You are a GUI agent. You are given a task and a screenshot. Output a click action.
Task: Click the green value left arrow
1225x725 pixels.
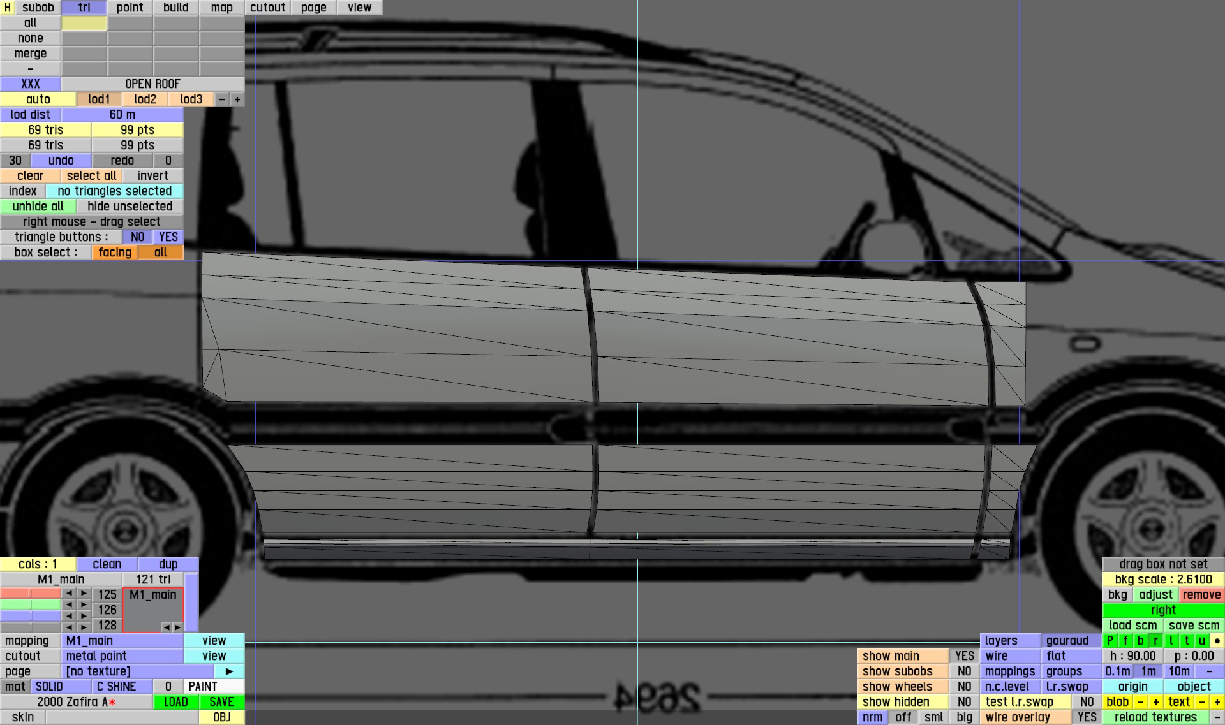coord(69,604)
